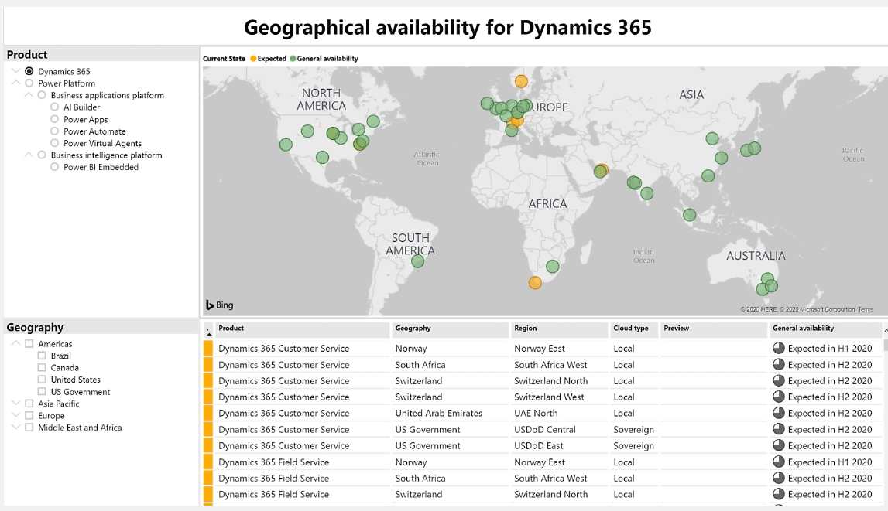Click the green Brazil bubble on map
The image size is (888, 511).
pyautogui.click(x=417, y=261)
